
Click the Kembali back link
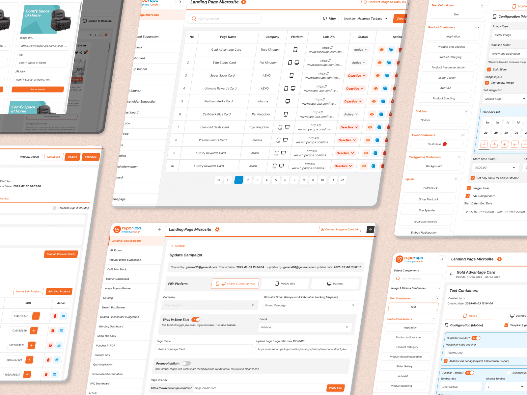tap(178, 246)
